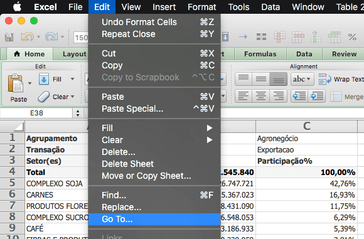Click the Percent style toolbar icon

[352, 37]
